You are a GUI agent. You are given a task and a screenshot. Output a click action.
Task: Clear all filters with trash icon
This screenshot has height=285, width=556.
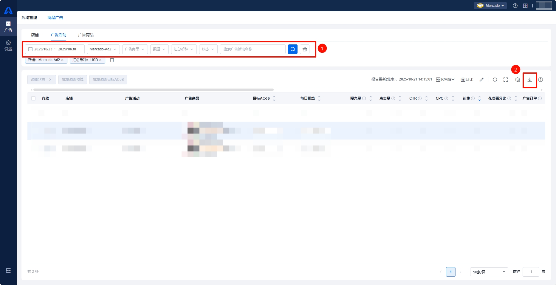112,60
